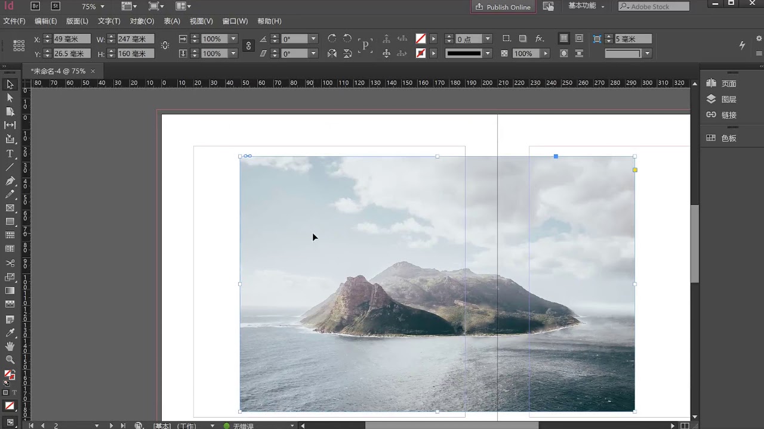The width and height of the screenshot is (764, 429).
Task: Open the 视图(V) menu
Action: pyautogui.click(x=201, y=21)
